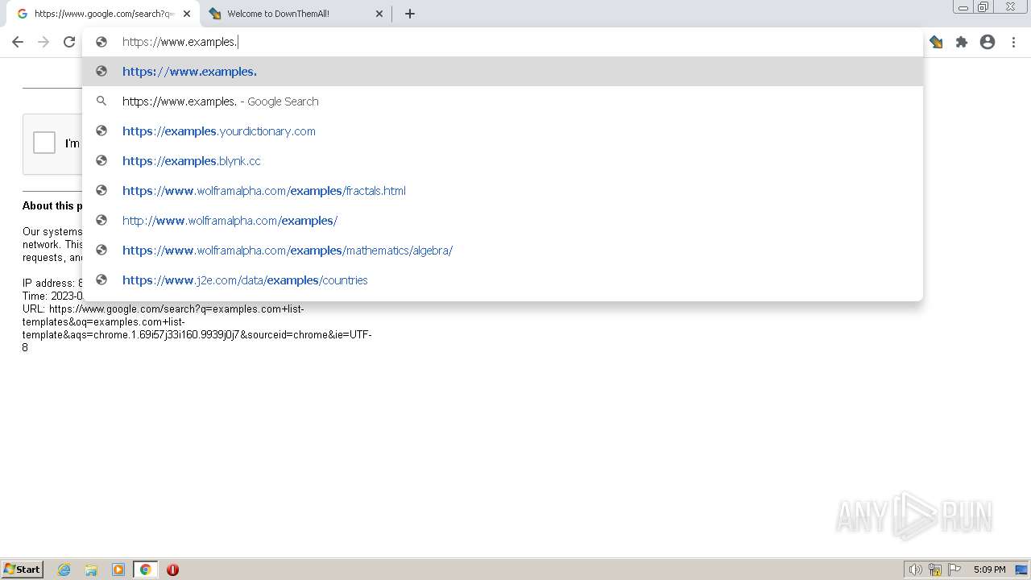Open the red stop-sign taskbar icon

[172, 570]
